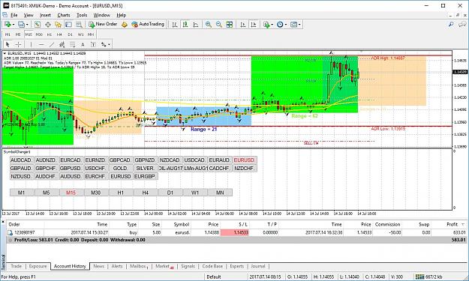
Task: Open the Data Window crosshair-circle icon
Action: coord(48,25)
